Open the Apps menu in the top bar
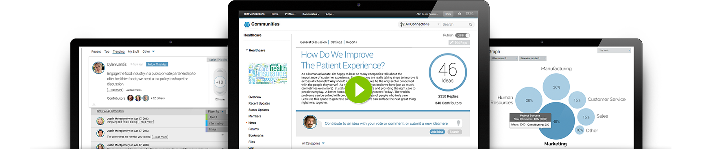The image size is (717, 149). point(330,14)
